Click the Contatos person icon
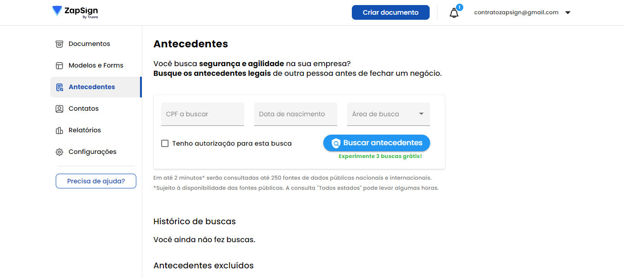 [59, 109]
